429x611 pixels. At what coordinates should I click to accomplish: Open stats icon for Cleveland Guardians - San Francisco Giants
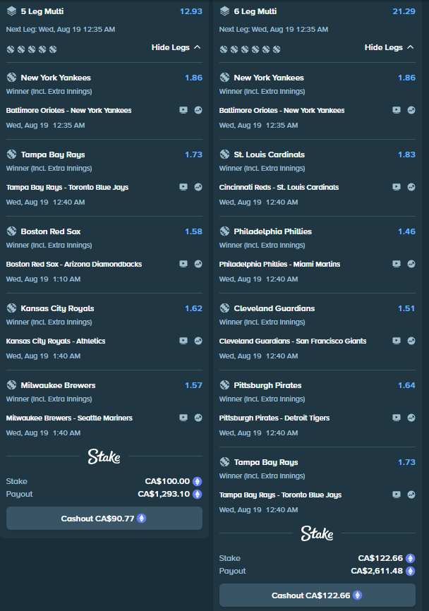(411, 341)
